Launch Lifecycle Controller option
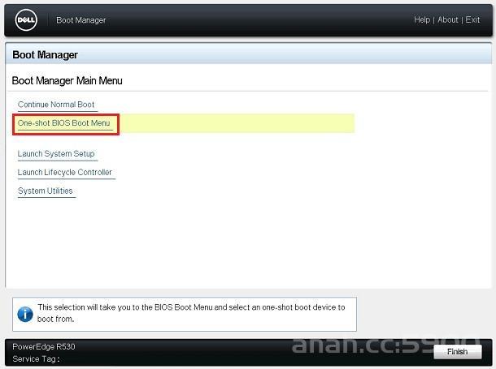Screen dimensions: 496x369 coord(65,172)
